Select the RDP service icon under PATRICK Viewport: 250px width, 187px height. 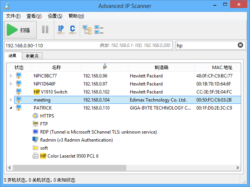36,132
